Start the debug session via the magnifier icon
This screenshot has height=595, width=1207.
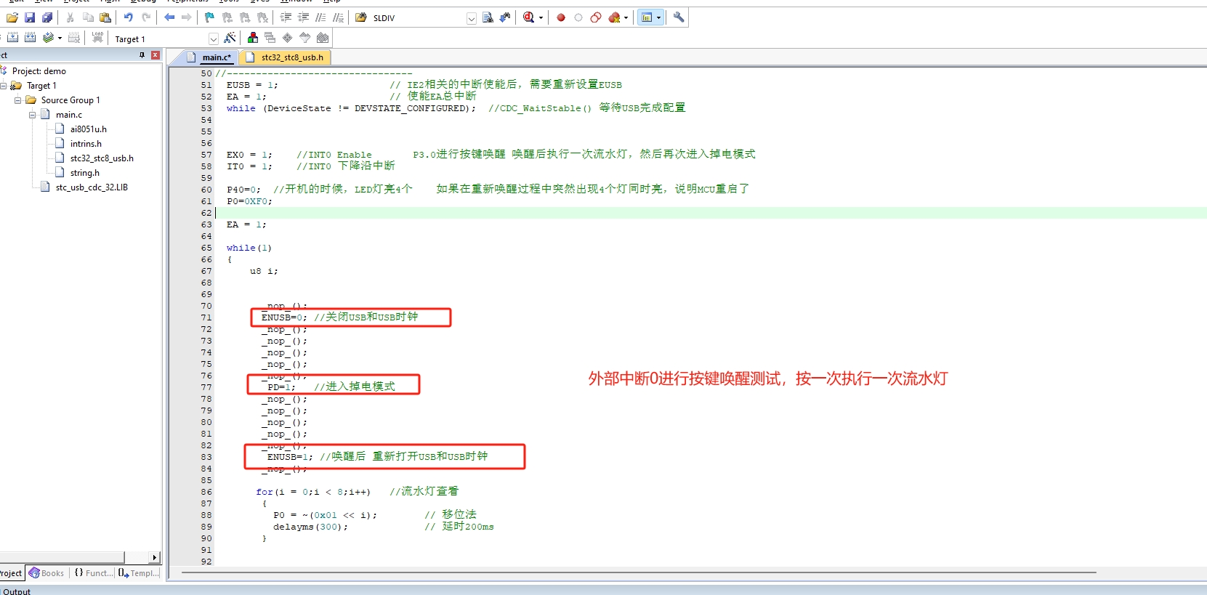pos(529,17)
